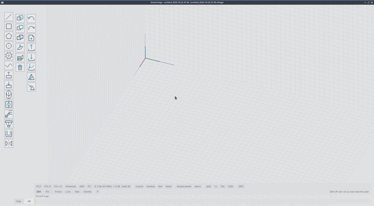Toggle the Fix constraint mode

click(x=47, y=192)
